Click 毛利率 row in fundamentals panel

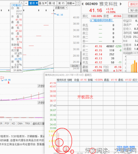pyautogui.click(x=130, y=37)
